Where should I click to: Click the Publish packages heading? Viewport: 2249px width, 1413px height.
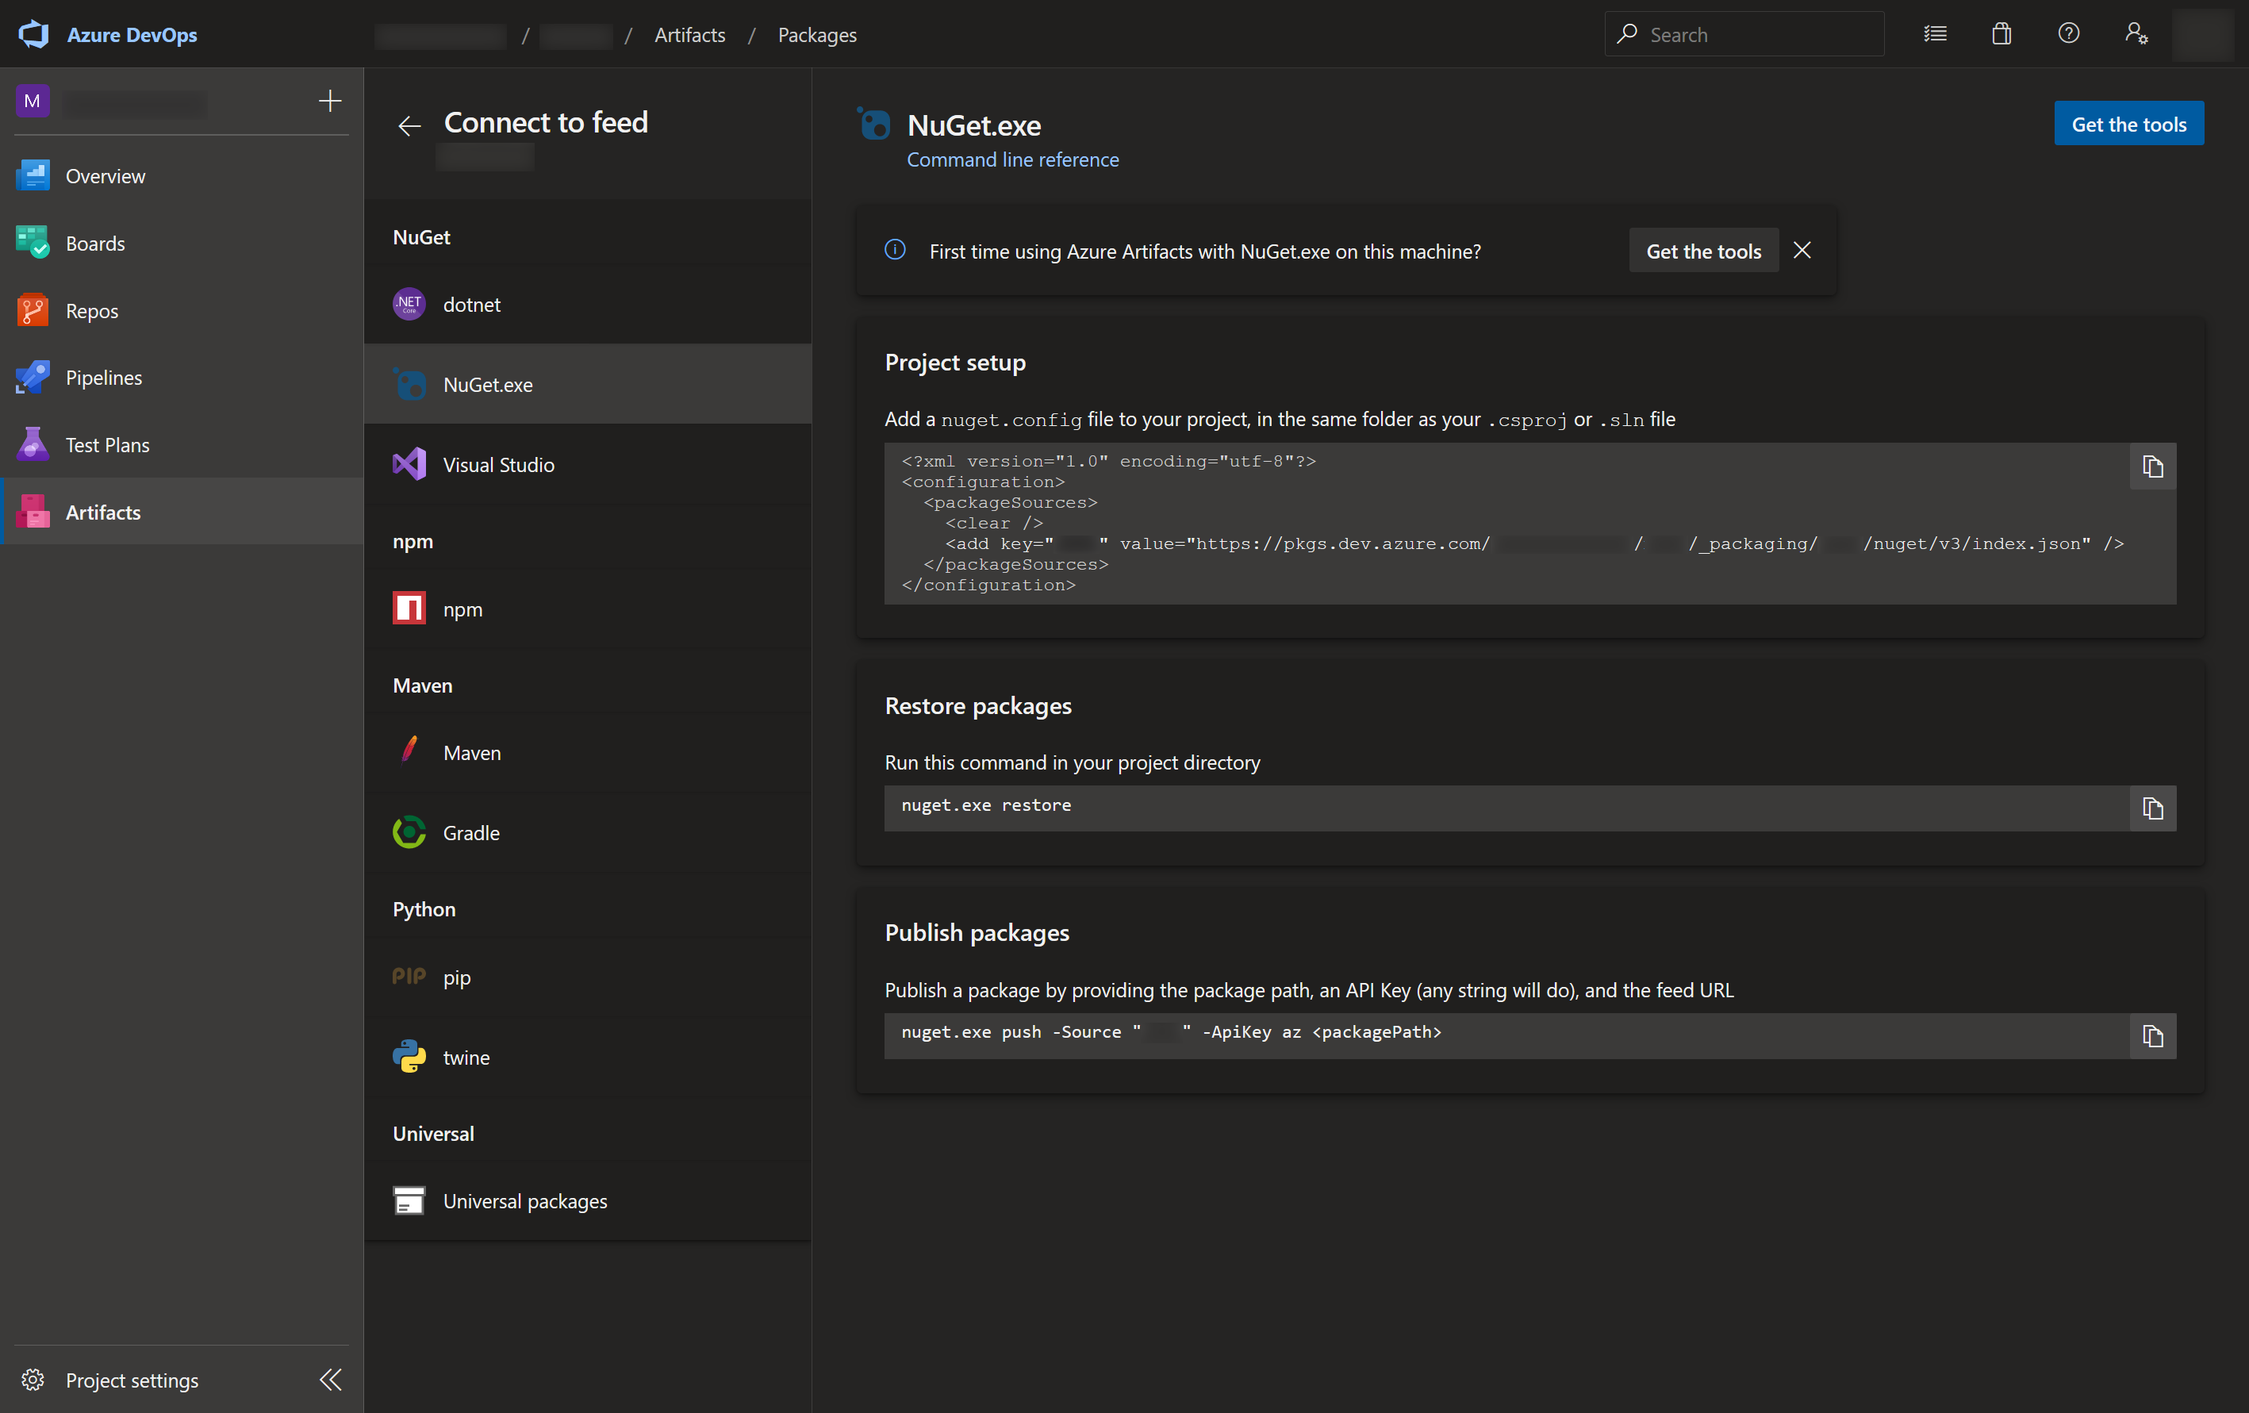tap(977, 933)
